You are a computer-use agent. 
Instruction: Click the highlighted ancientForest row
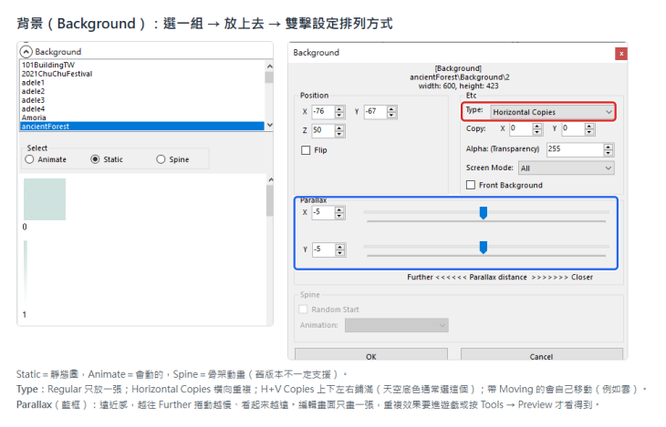point(141,127)
